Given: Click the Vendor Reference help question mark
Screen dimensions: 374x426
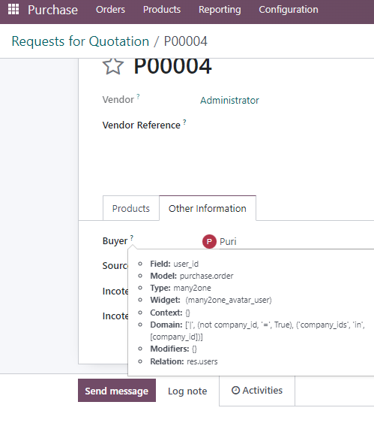Looking at the screenshot, I should click(184, 122).
